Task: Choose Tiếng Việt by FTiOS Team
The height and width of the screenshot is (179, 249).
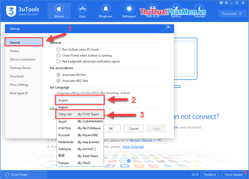Action: coord(80,114)
